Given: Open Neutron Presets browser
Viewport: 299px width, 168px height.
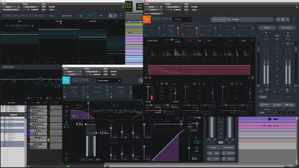Looking at the screenshot, I should coord(250,19).
